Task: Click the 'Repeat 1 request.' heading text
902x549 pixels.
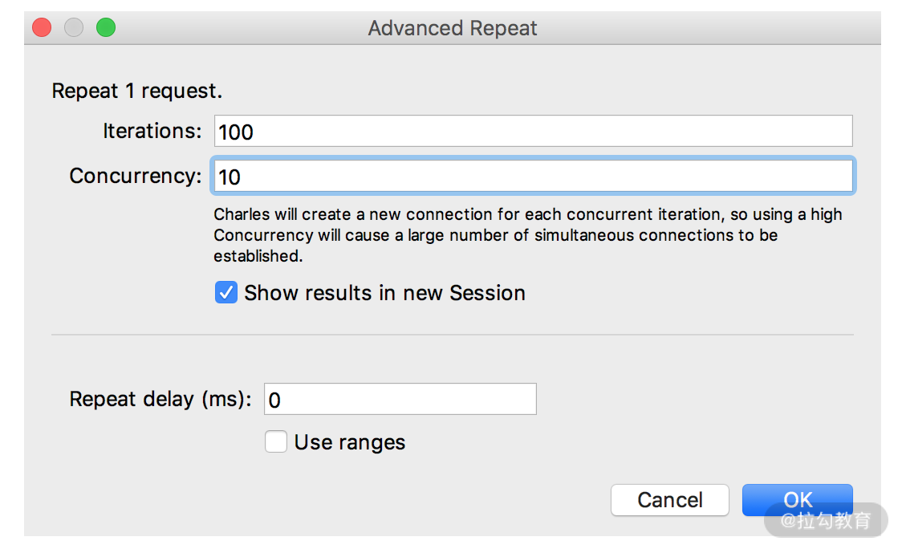Action: tap(137, 91)
